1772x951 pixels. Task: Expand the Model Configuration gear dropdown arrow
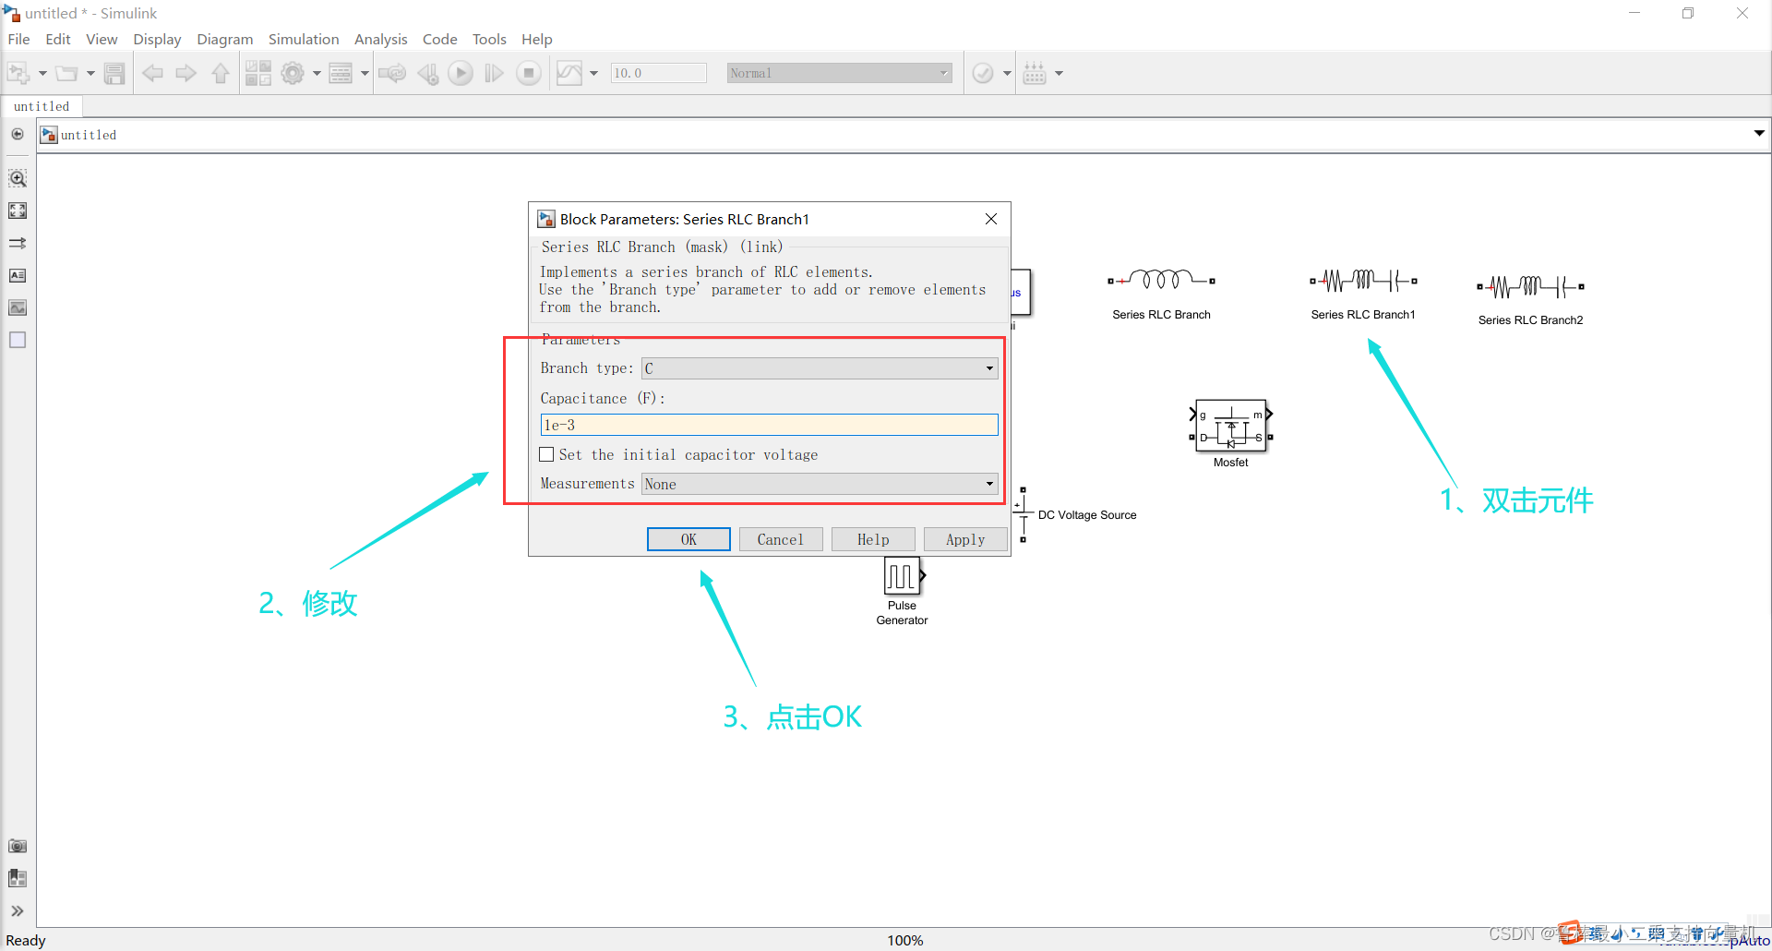317,73
